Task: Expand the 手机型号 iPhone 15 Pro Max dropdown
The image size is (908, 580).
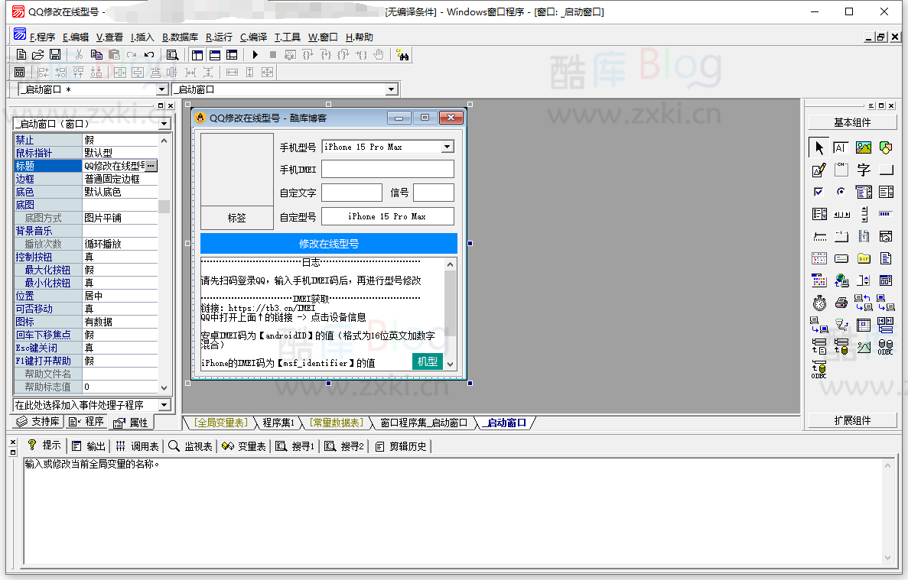Action: tap(447, 147)
